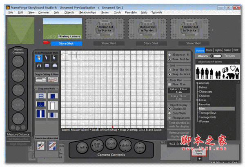Click the object search terms field
Image resolution: width=245 pixels, height=167 pixels.
click(217, 62)
